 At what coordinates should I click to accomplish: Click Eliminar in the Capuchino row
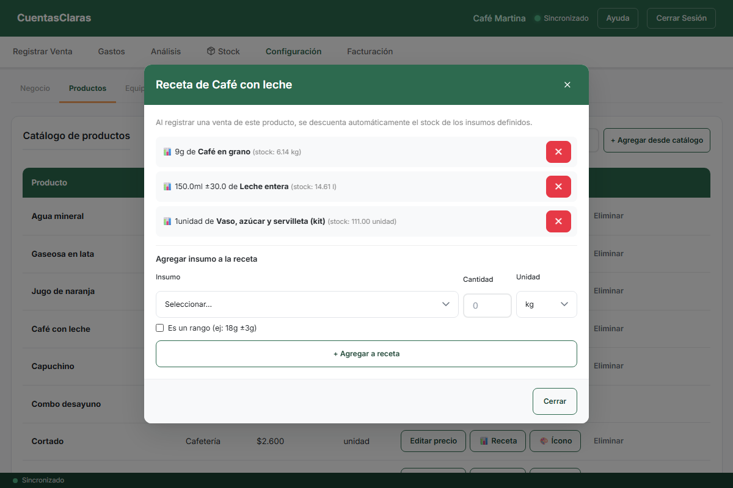[608, 366]
